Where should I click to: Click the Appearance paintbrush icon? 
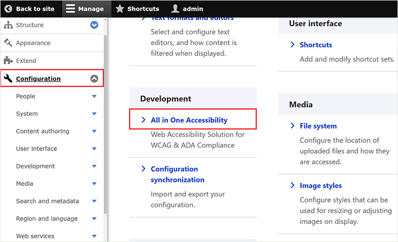point(8,43)
